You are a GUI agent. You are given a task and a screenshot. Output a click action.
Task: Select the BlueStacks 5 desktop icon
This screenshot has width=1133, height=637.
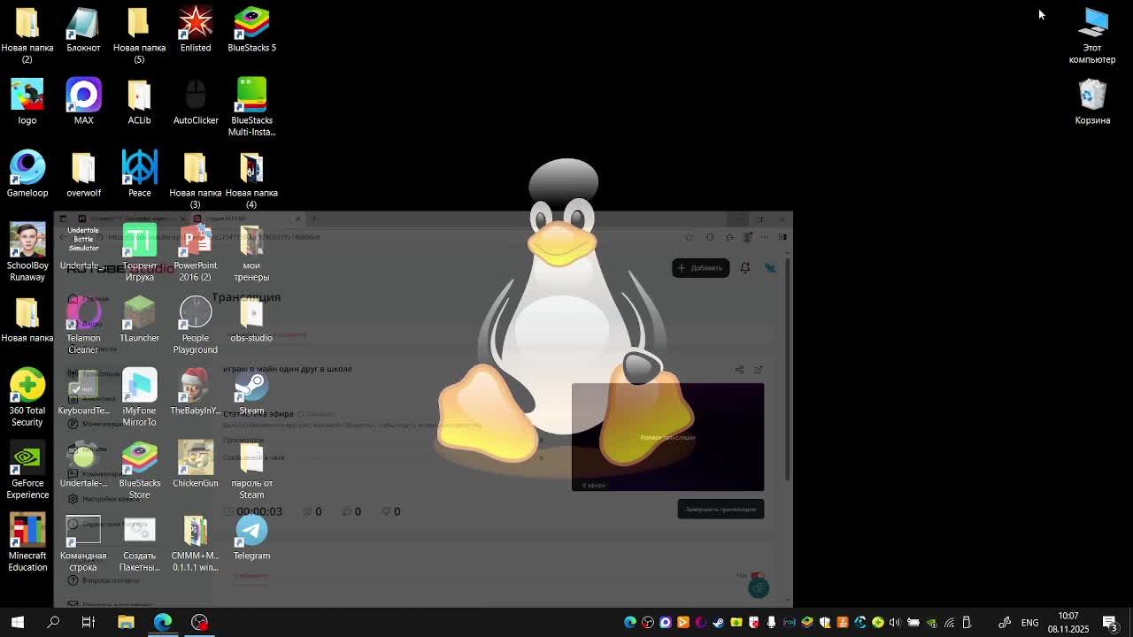[251, 29]
